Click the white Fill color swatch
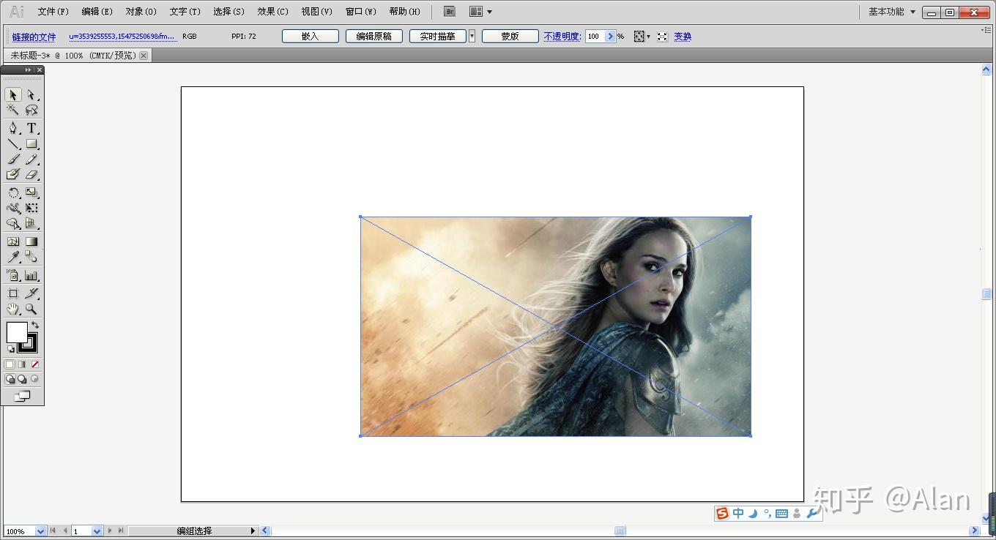This screenshot has height=540, width=996. point(16,332)
